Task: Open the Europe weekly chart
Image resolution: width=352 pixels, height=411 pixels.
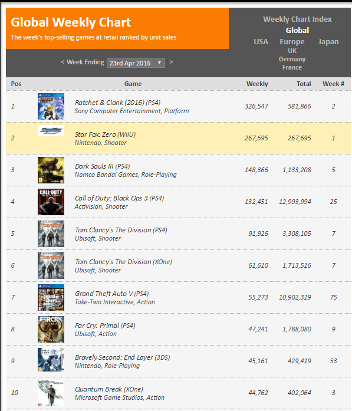Action: [292, 42]
